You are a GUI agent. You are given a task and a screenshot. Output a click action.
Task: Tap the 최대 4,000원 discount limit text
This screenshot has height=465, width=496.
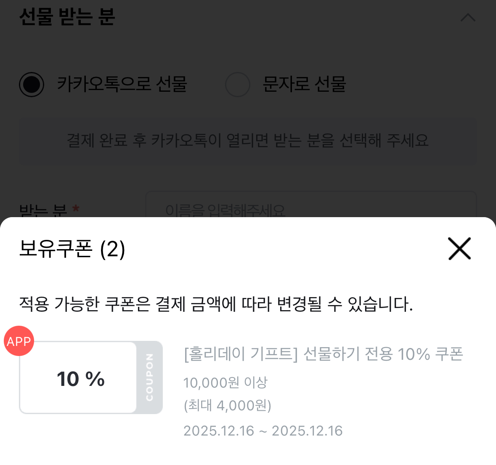click(228, 405)
